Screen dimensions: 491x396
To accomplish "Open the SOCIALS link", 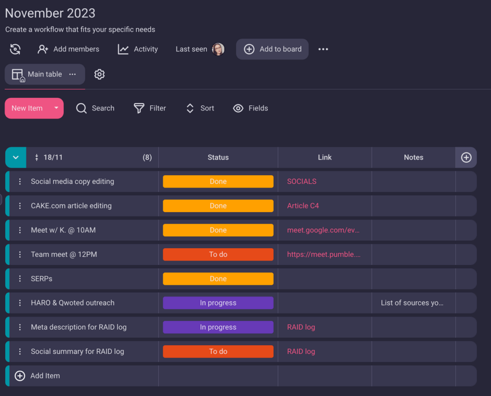I will (x=302, y=181).
